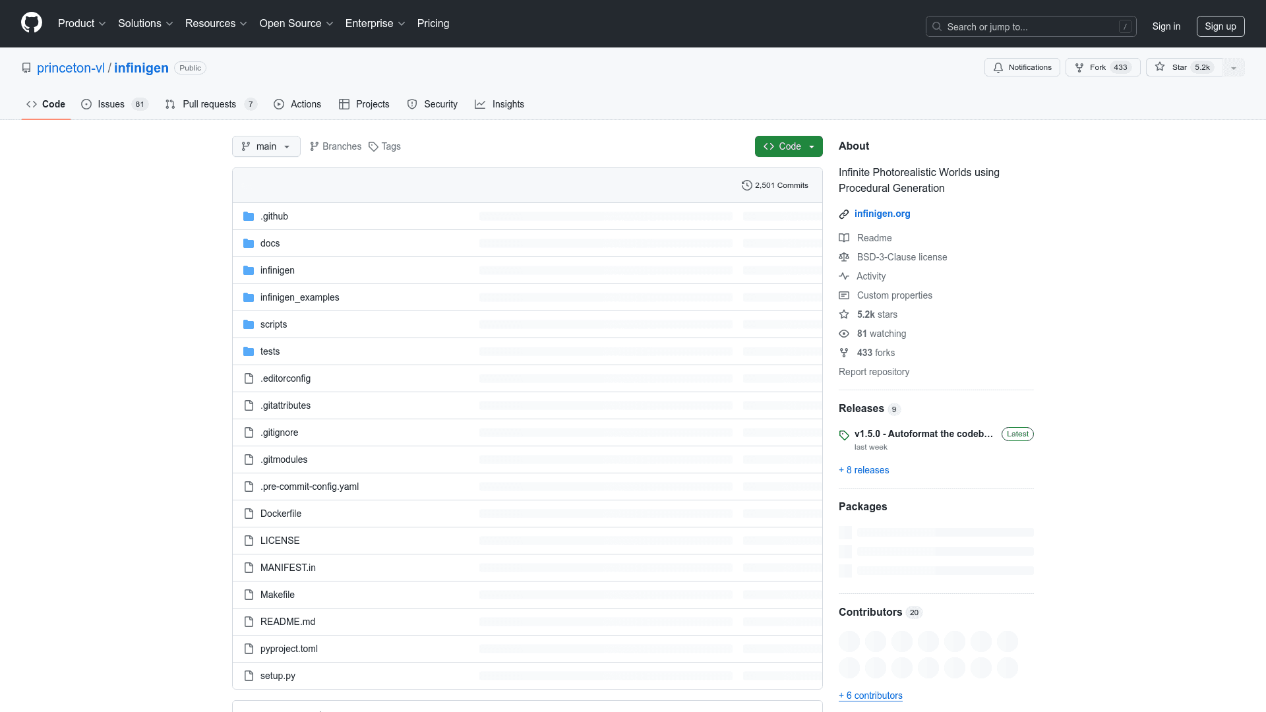Viewport: 1266px width, 712px height.
Task: Open the main branch selector dropdown
Action: tap(266, 146)
